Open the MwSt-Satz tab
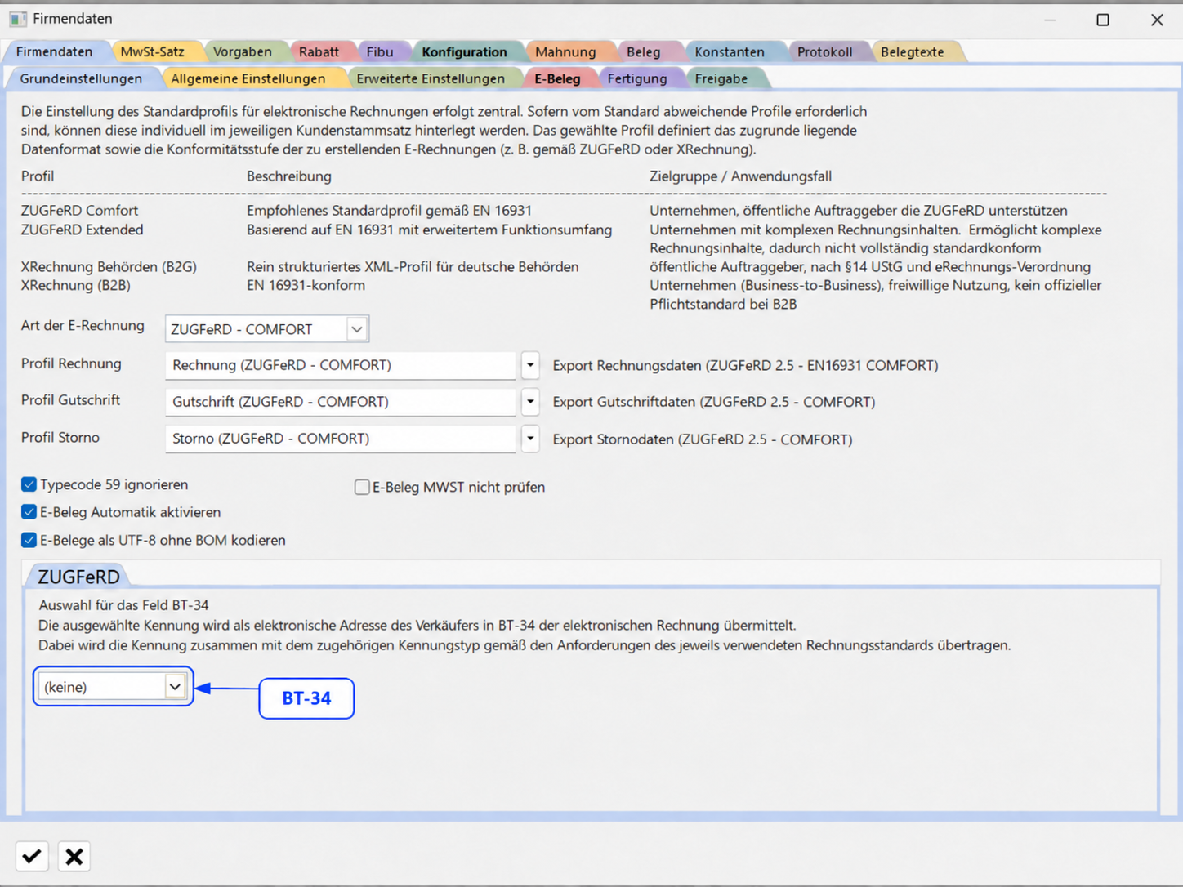The width and height of the screenshot is (1183, 887). coord(153,51)
